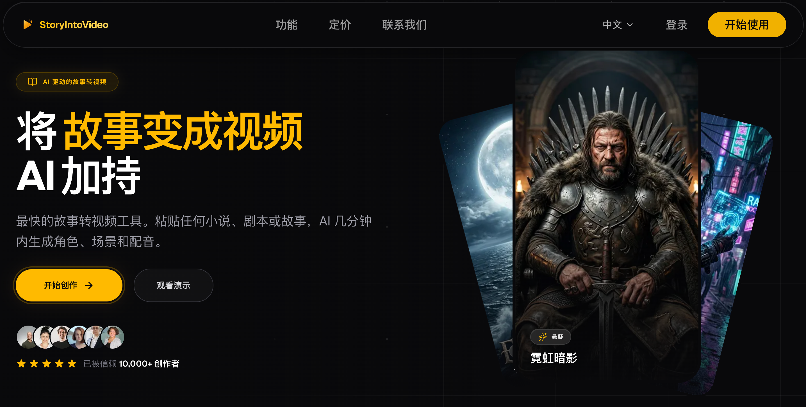Open the 观看演示 demo button
The height and width of the screenshot is (407, 806).
[173, 285]
